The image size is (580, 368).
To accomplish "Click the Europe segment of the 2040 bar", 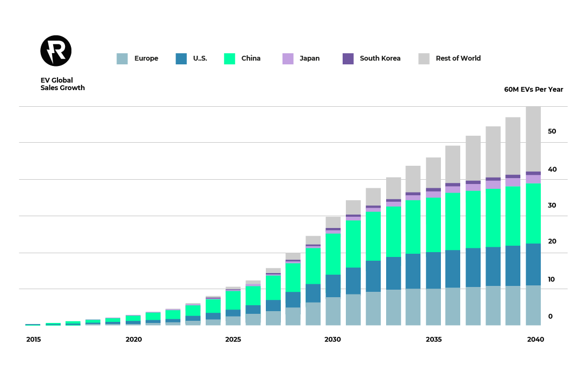I will click(533, 305).
